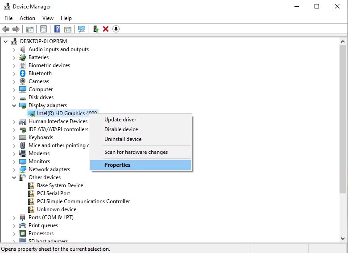Click the scrollbar up arrow

tap(343, 41)
